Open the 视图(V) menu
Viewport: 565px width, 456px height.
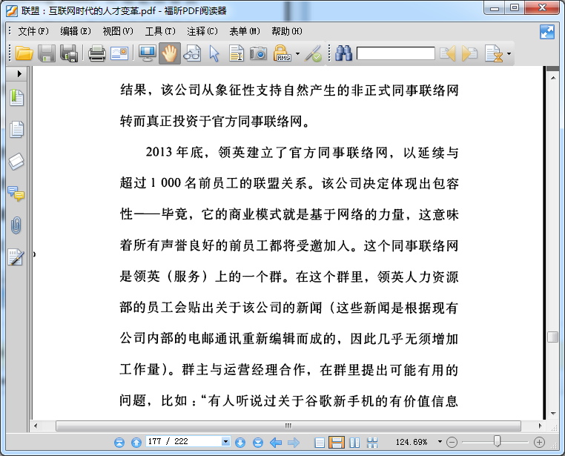pos(117,31)
